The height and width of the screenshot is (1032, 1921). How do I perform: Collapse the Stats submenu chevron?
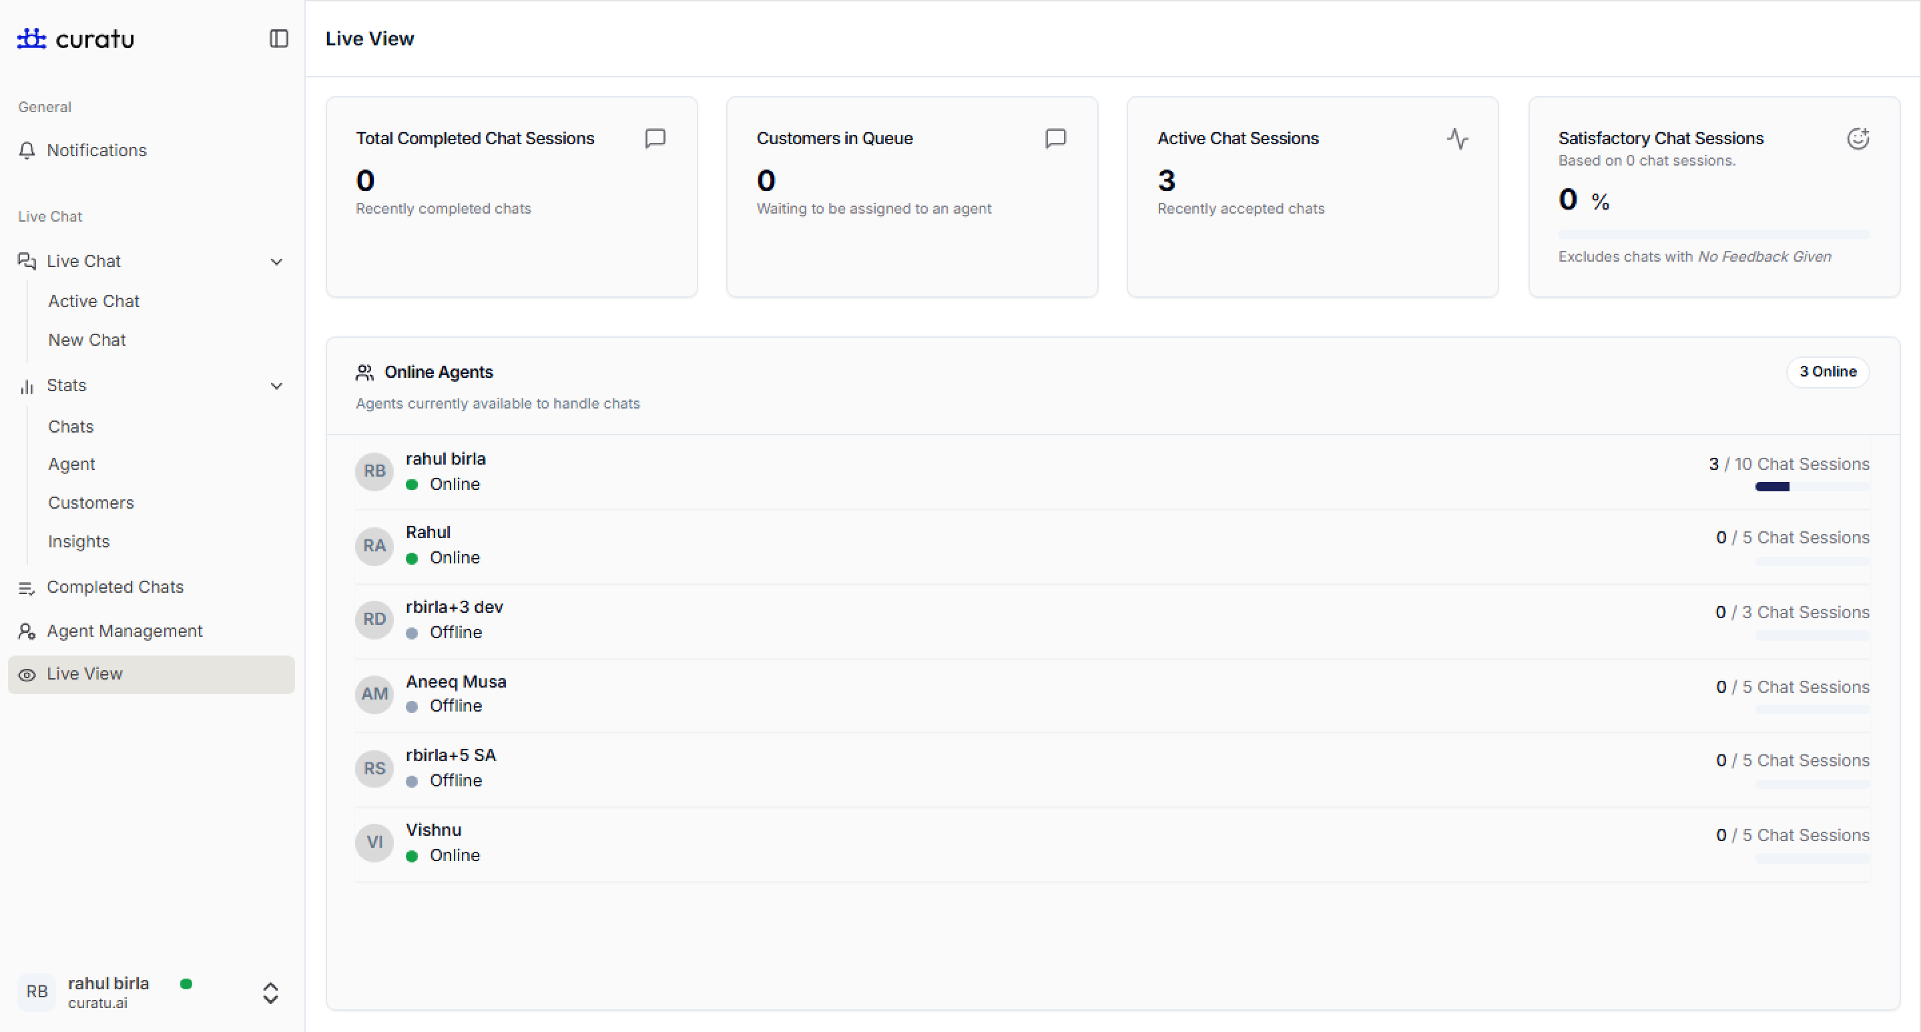(x=276, y=386)
